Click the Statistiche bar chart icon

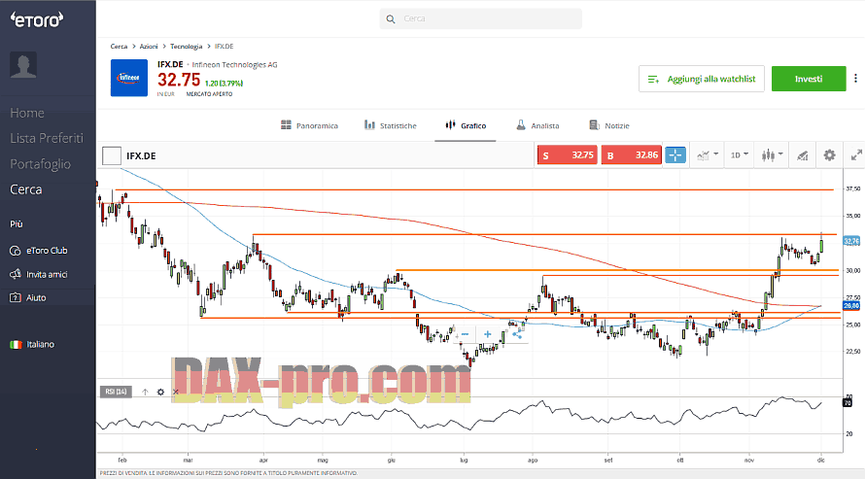point(369,125)
